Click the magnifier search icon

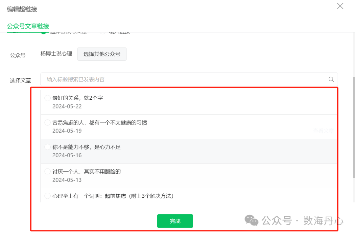click(x=331, y=79)
